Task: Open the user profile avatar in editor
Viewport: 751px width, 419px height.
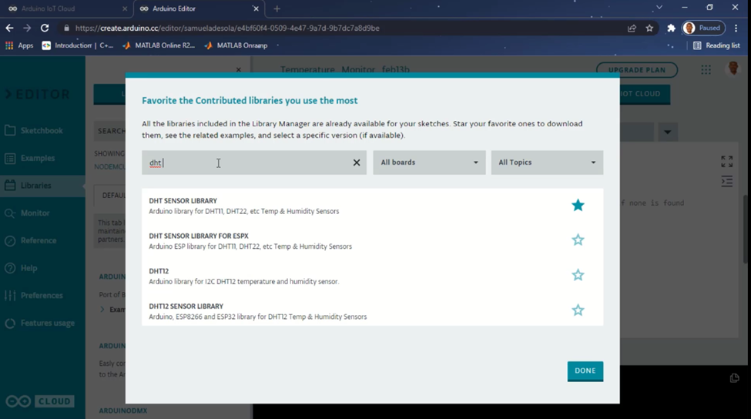Action: (733, 69)
